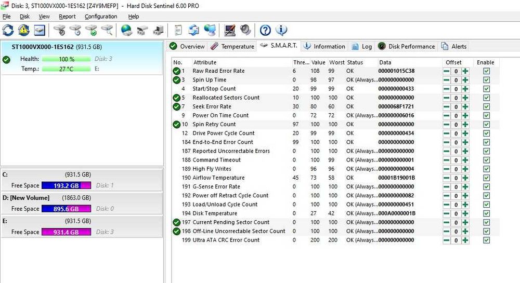Open Help via the question mark icon
Viewport: 520px width, 283px height.
(265, 30)
